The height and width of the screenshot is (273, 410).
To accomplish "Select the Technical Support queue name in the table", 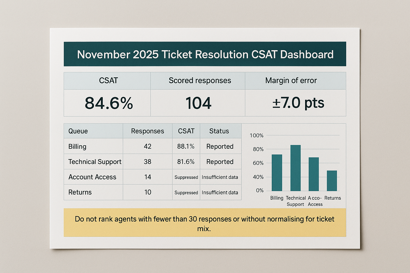I will 95,162.
